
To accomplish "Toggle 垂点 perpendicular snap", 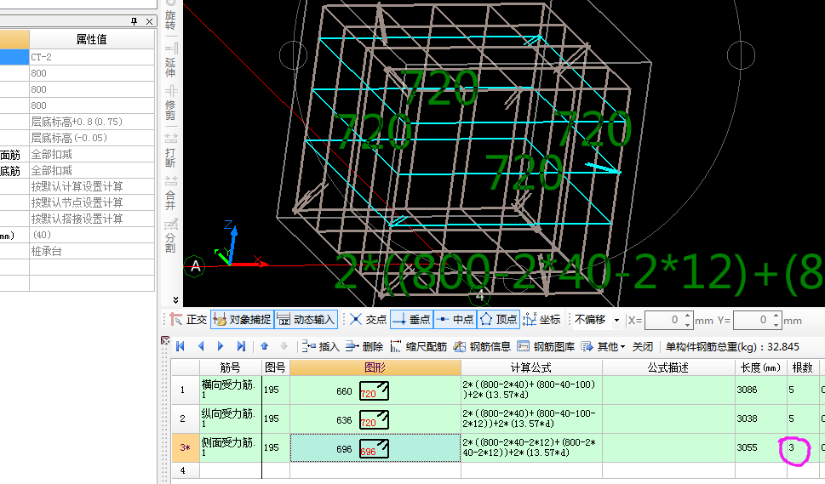I will [412, 320].
